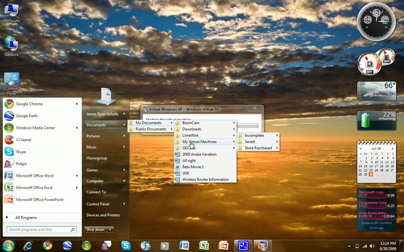Open Microsoft Office Excel from Start menu
This screenshot has width=404, height=252.
[x=41, y=188]
